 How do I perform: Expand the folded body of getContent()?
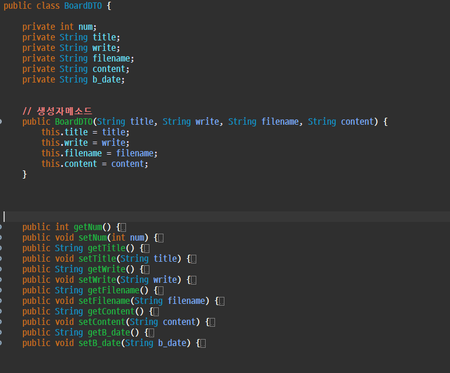pyautogui.click(x=156, y=312)
